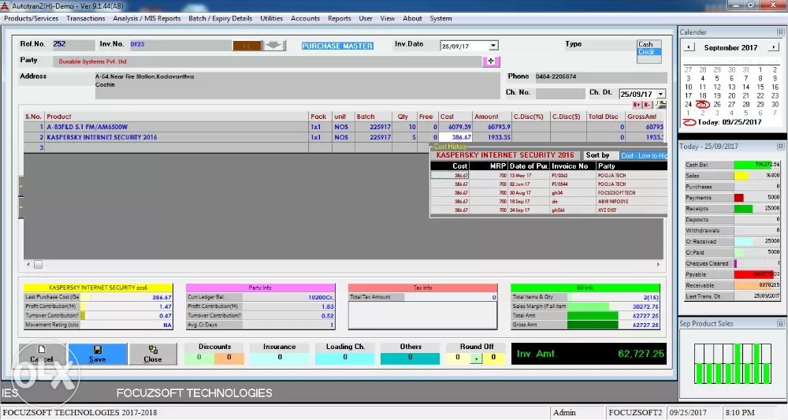Click the orange previous-record arrow button
This screenshot has height=420, width=788.
click(247, 46)
